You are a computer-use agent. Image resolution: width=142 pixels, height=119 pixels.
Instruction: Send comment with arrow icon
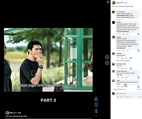click(140, 97)
